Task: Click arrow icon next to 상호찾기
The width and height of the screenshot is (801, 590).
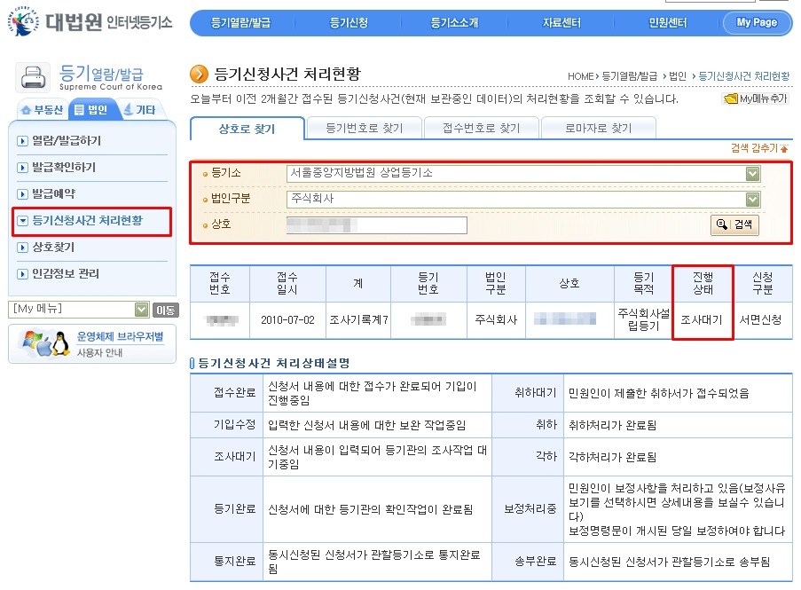Action: click(x=22, y=248)
